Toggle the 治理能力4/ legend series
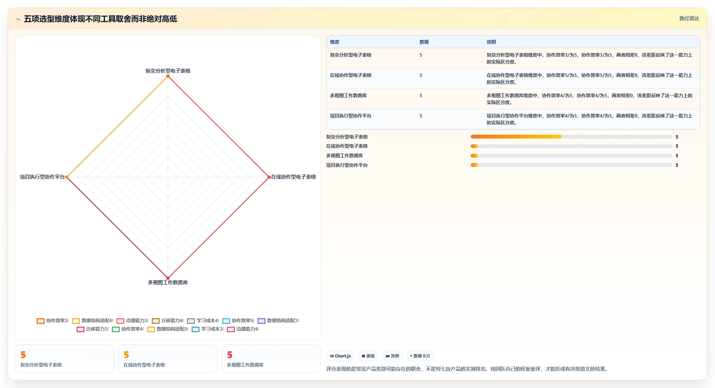Screen dimensions: 715x388 tap(243, 329)
